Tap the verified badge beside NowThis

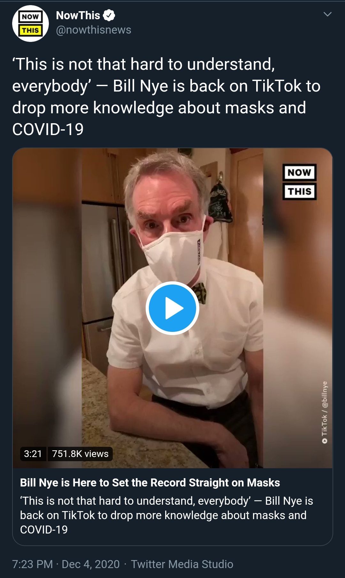coord(109,15)
